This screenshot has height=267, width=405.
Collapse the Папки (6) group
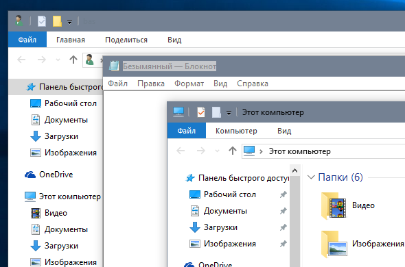311,177
